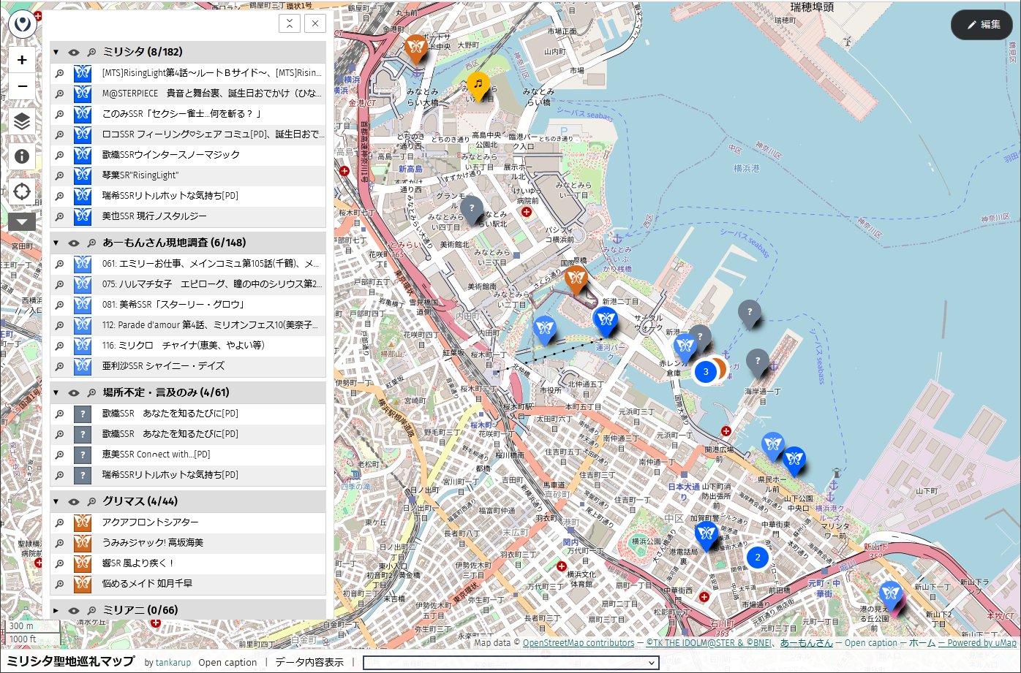Viewport: 1021px width, 673px height.
Task: Collapse the あーもんさん現地調査 layer list
Action: pyautogui.click(x=56, y=243)
